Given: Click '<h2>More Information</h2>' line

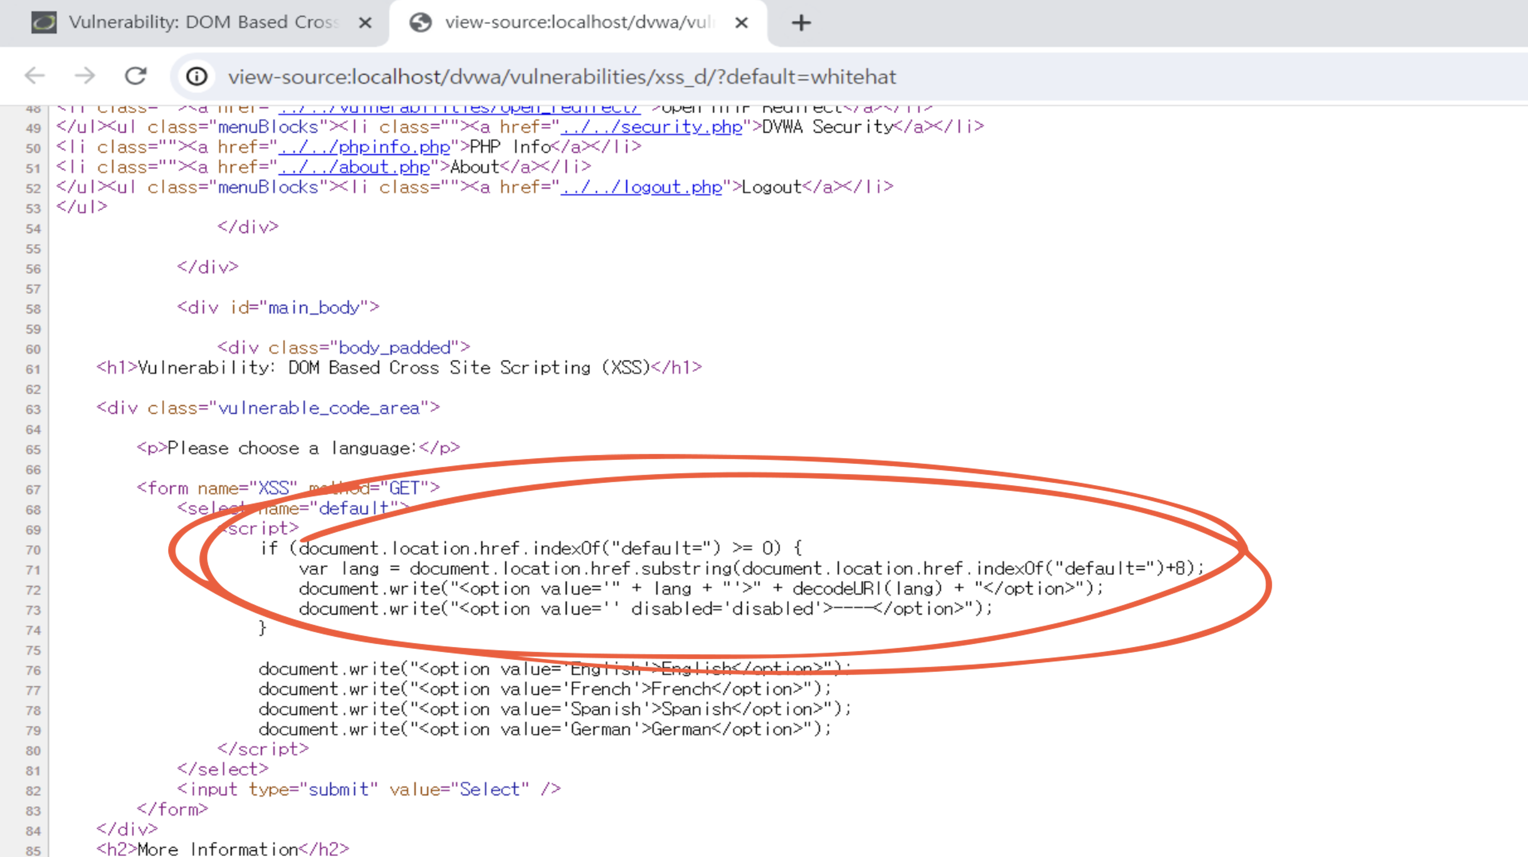Looking at the screenshot, I should pyautogui.click(x=222, y=849).
